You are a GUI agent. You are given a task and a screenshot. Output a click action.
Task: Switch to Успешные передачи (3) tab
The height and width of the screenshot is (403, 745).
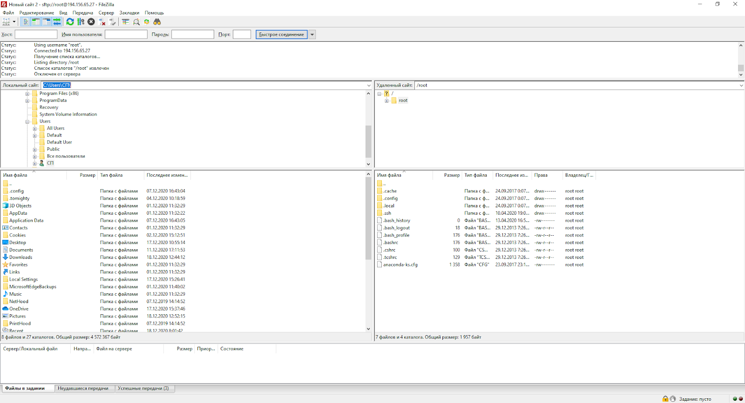click(x=144, y=389)
